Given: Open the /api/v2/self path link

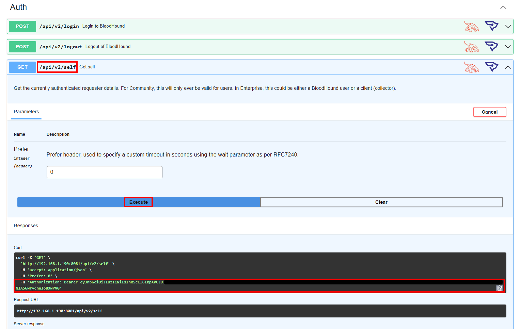Looking at the screenshot, I should pyautogui.click(x=58, y=67).
